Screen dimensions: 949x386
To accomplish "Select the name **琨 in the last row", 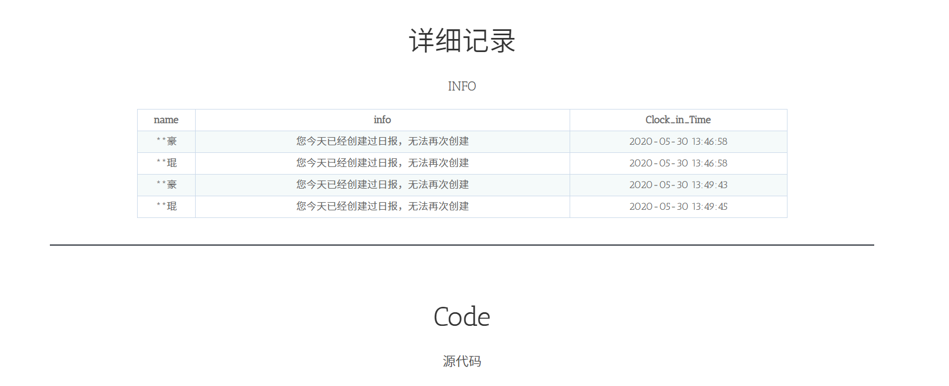I will pos(166,207).
